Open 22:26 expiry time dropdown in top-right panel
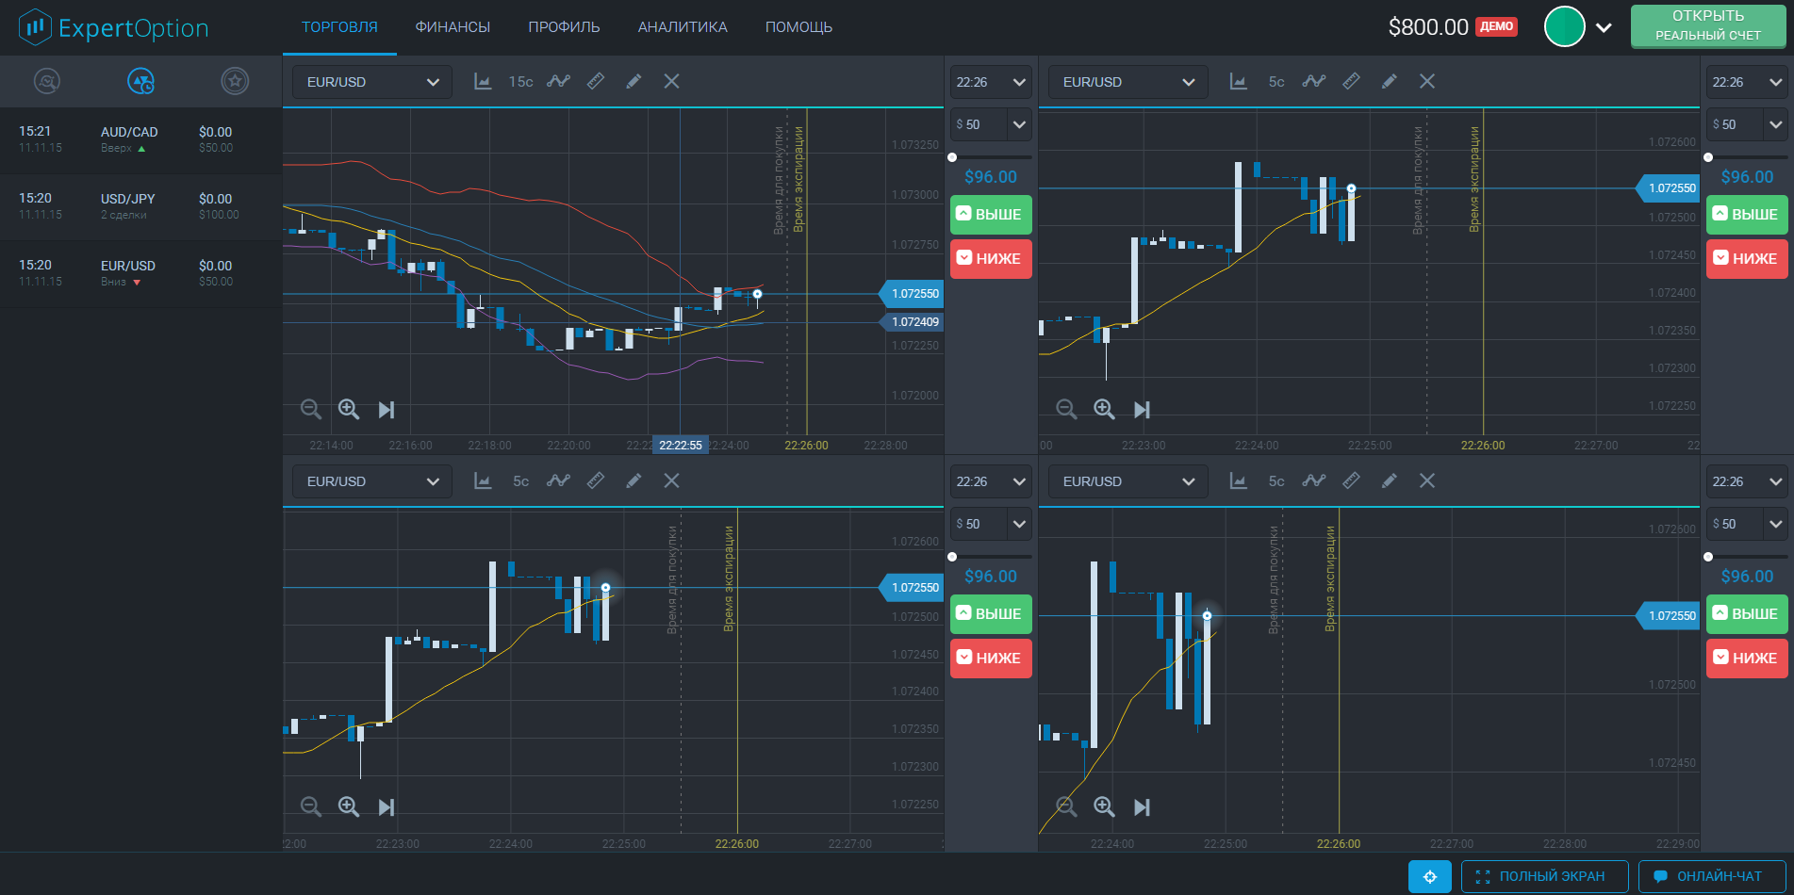Screen dimensions: 1794x895 pos(1745,82)
